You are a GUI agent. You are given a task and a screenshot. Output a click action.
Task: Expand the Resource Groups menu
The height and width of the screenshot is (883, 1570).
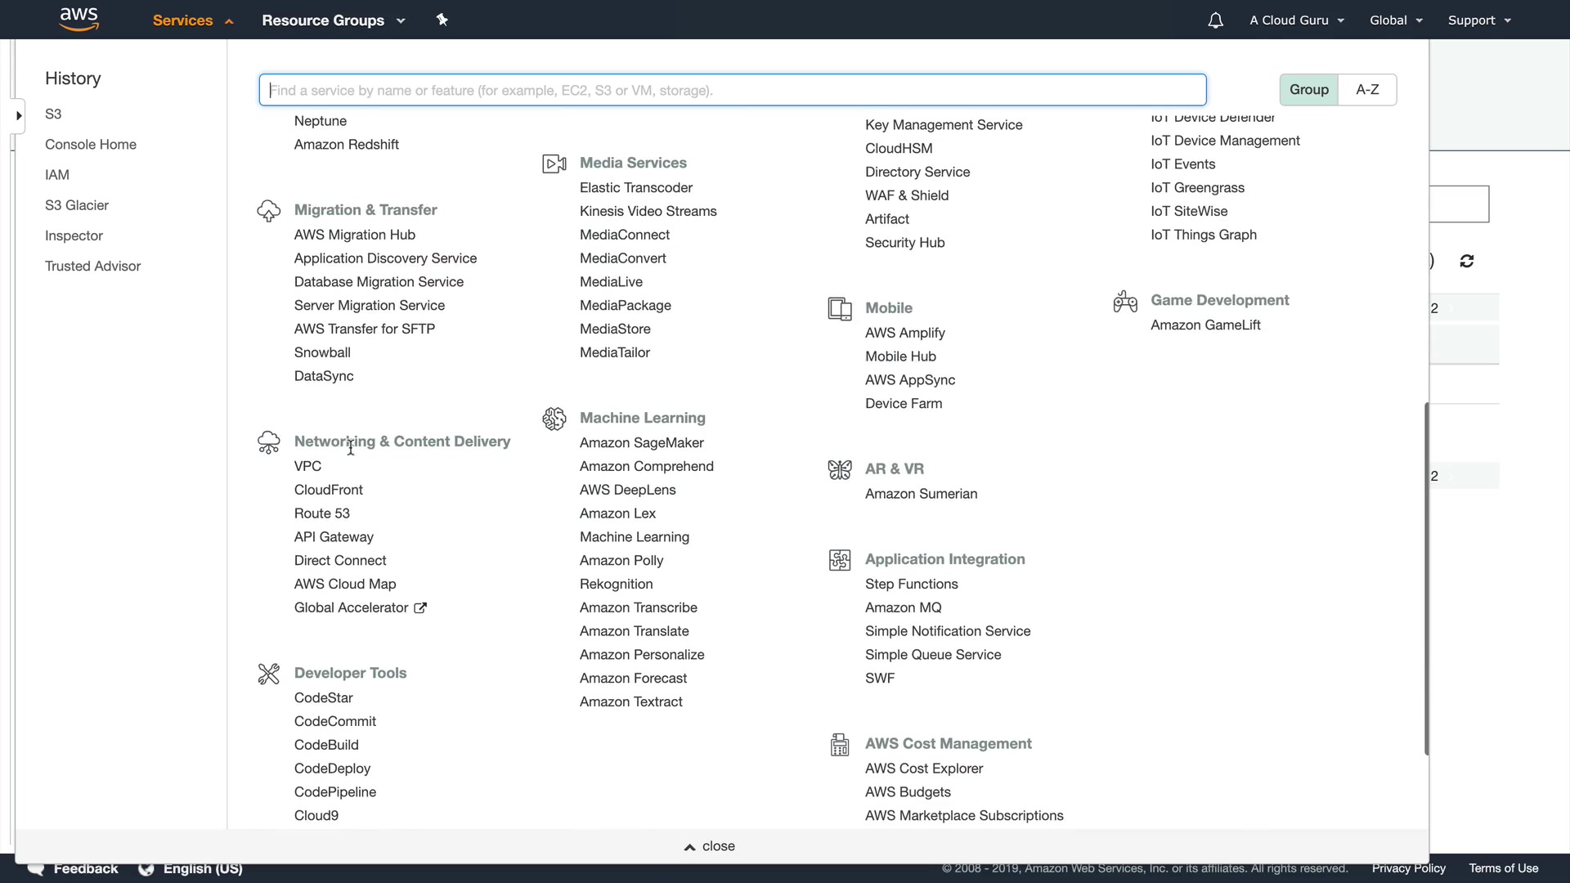click(x=333, y=20)
